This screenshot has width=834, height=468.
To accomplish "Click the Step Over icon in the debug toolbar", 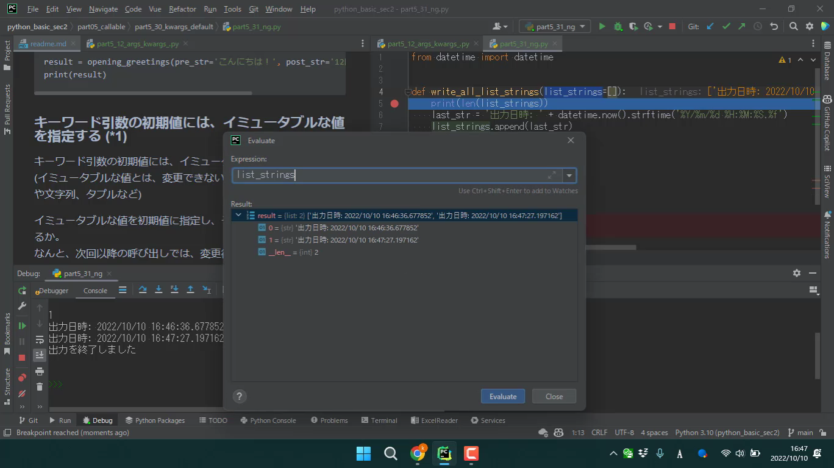I will 143,290.
